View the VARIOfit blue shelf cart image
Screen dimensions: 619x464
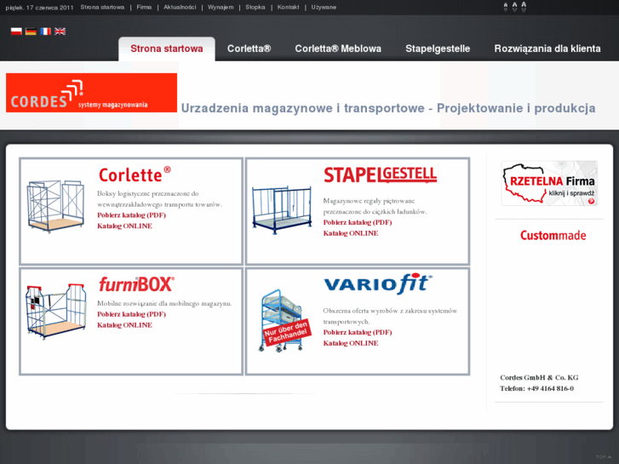coord(284,320)
